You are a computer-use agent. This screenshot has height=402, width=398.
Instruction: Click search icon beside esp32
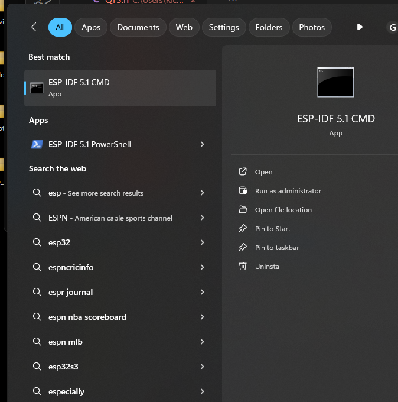tap(37, 242)
